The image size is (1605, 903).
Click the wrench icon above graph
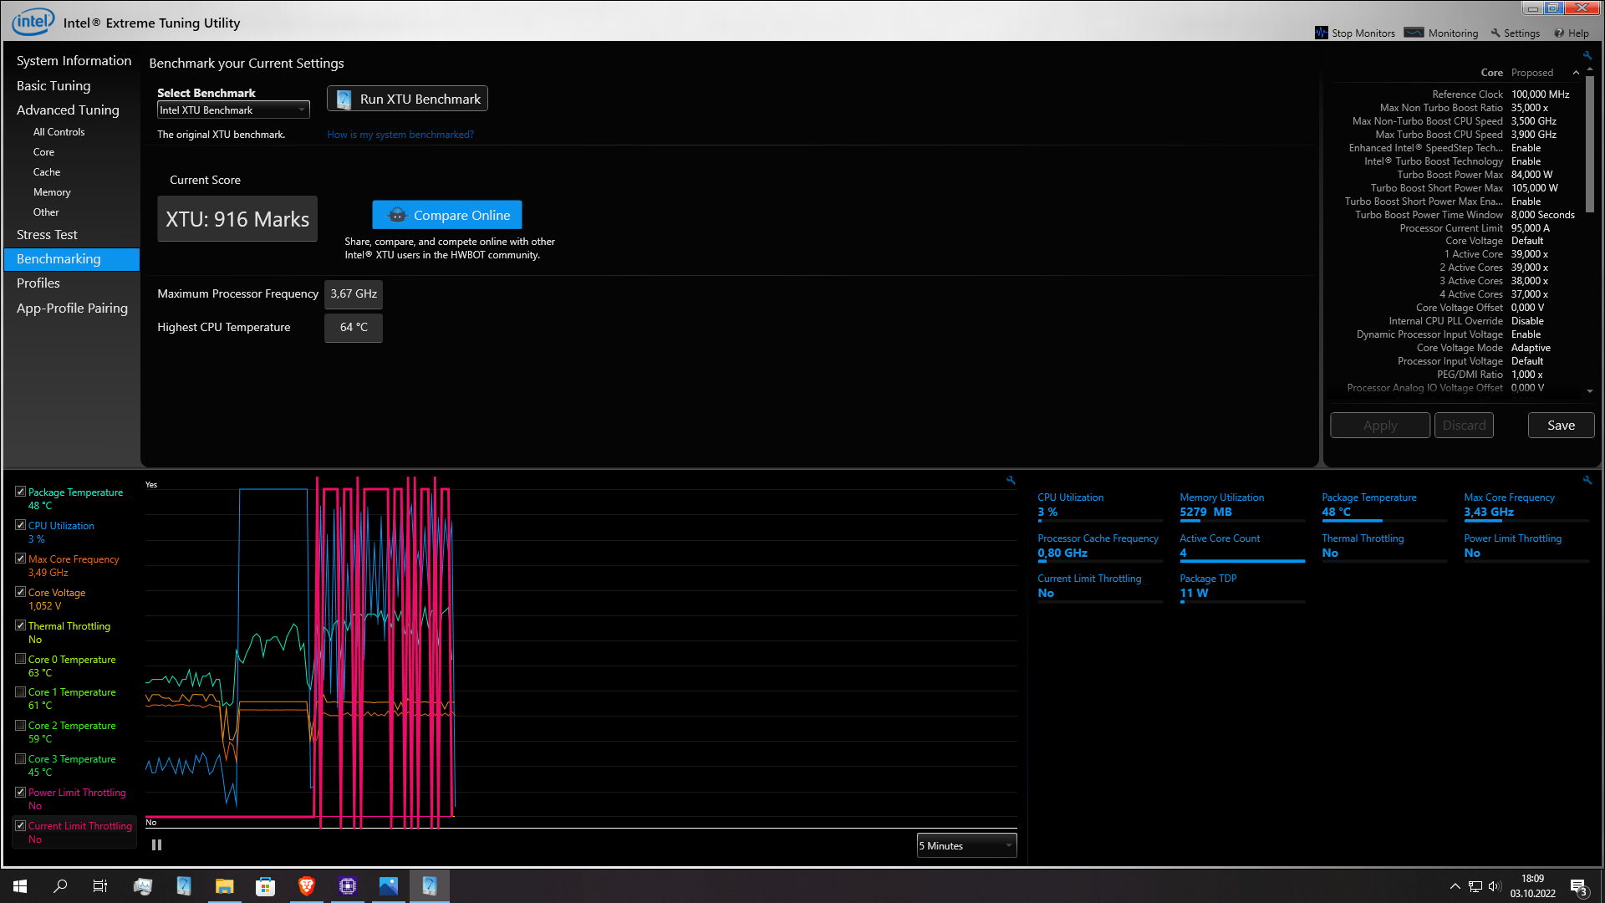[1011, 481]
